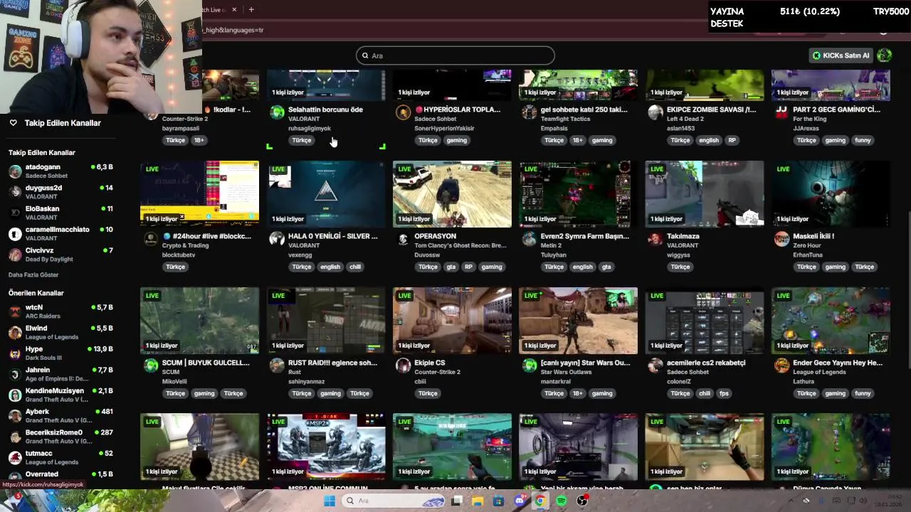Click the Türkçe tag under ruhsagligimyok

(302, 140)
